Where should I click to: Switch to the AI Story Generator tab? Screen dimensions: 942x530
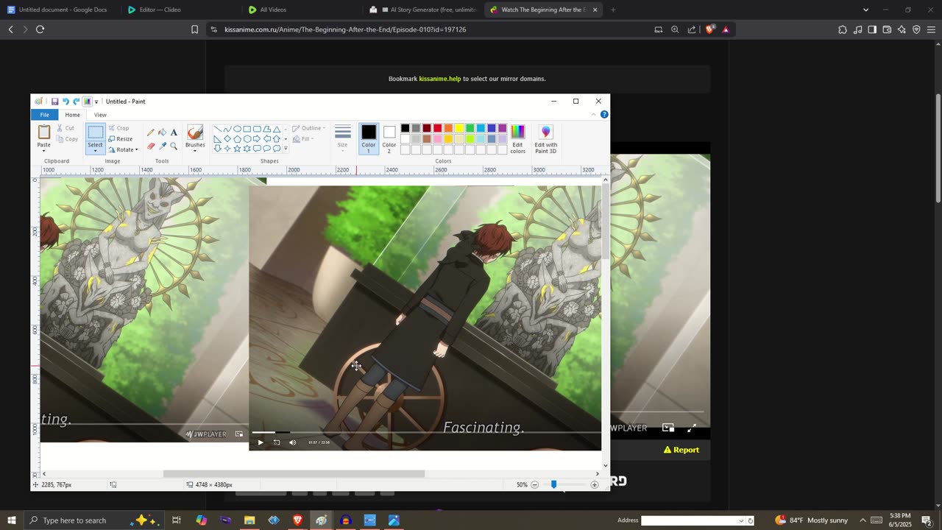(x=423, y=10)
